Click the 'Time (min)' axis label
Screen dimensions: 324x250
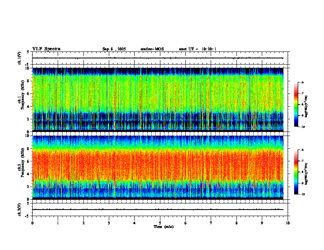(164, 227)
